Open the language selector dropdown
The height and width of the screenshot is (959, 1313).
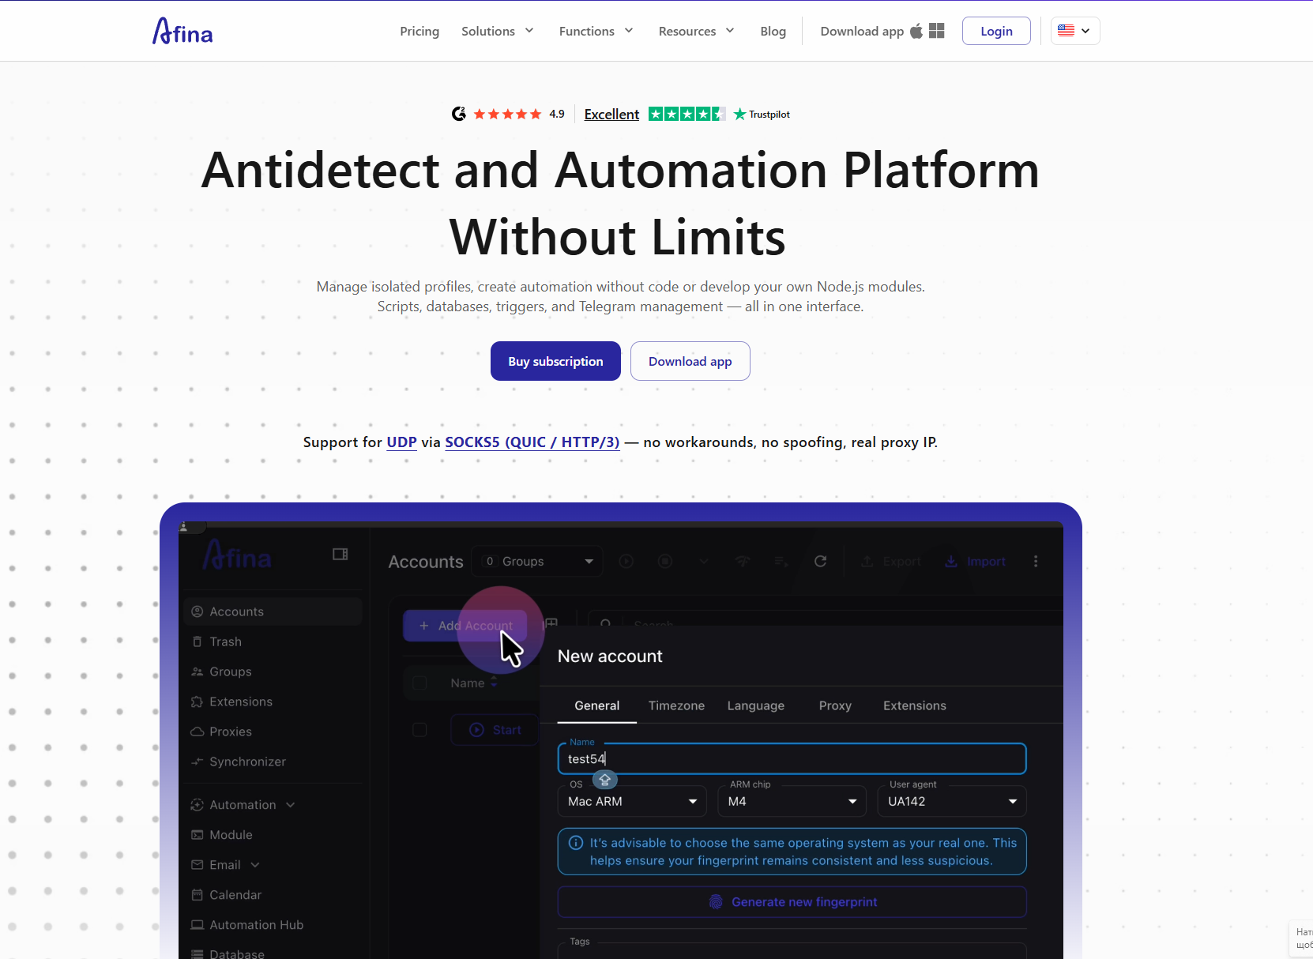[x=1075, y=31]
